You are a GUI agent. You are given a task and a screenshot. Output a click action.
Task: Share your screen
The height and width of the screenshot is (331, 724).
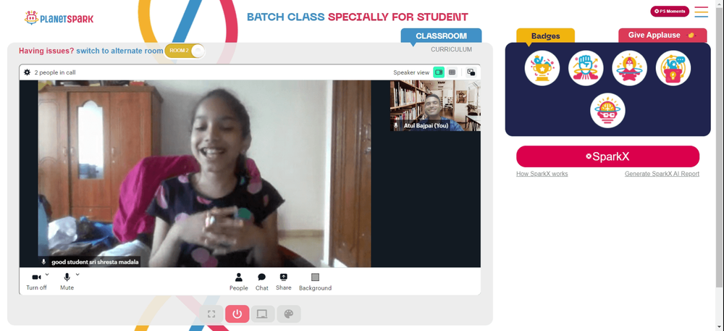[x=284, y=282]
